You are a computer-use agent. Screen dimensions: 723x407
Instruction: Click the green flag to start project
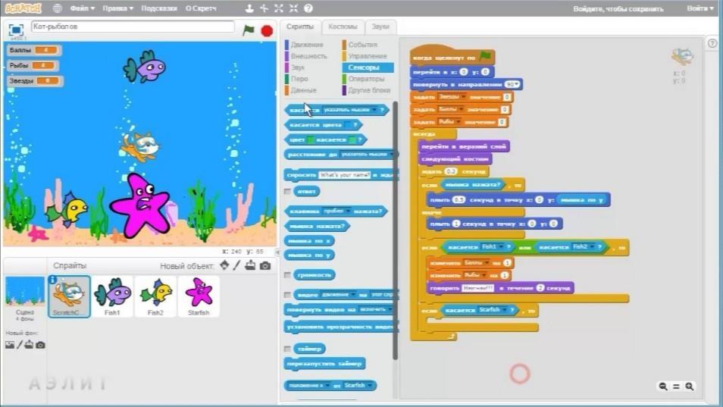tap(249, 30)
